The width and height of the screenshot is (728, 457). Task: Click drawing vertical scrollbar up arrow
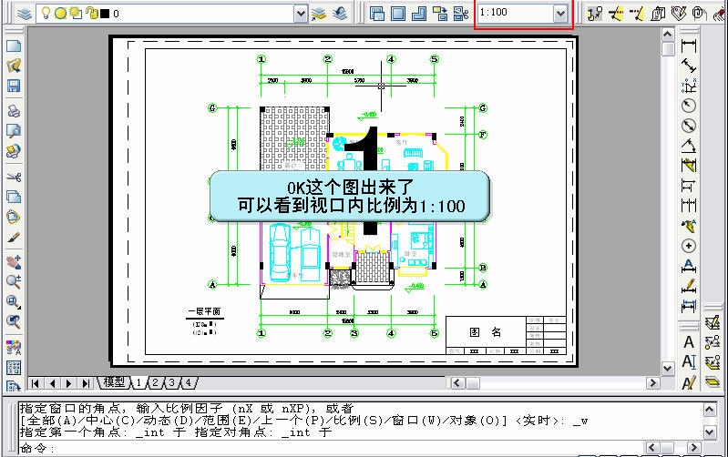[x=668, y=35]
